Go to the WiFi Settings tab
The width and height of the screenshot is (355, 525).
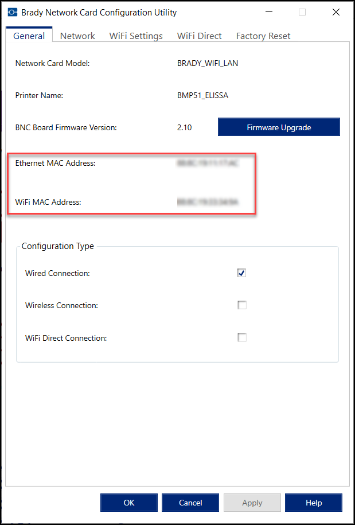coord(136,36)
